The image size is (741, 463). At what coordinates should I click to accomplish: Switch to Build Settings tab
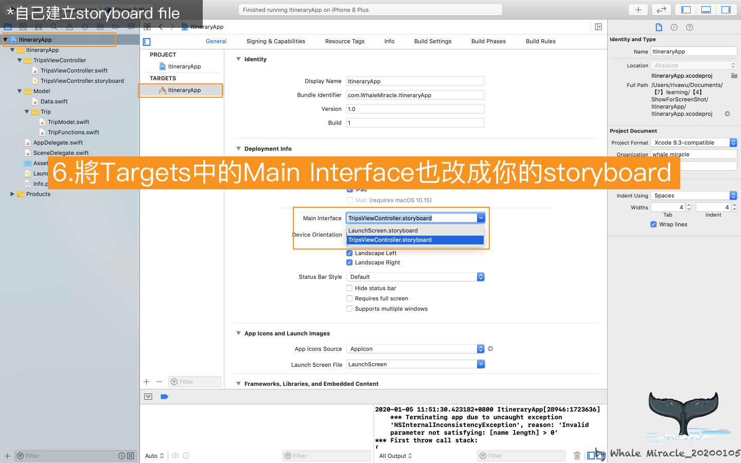coord(433,41)
